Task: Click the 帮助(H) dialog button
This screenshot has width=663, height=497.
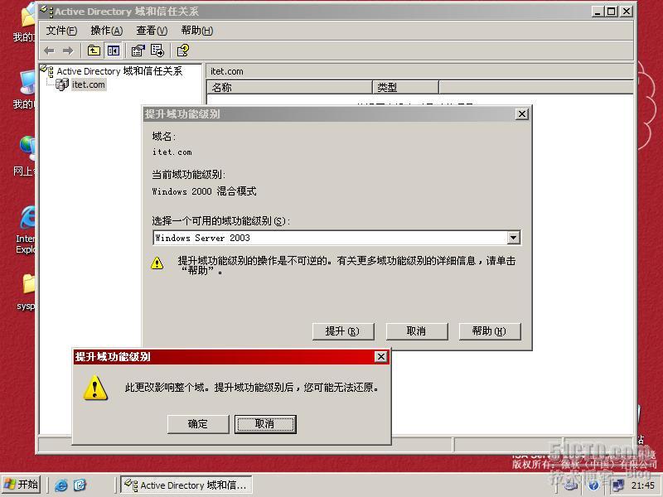Action: [490, 331]
